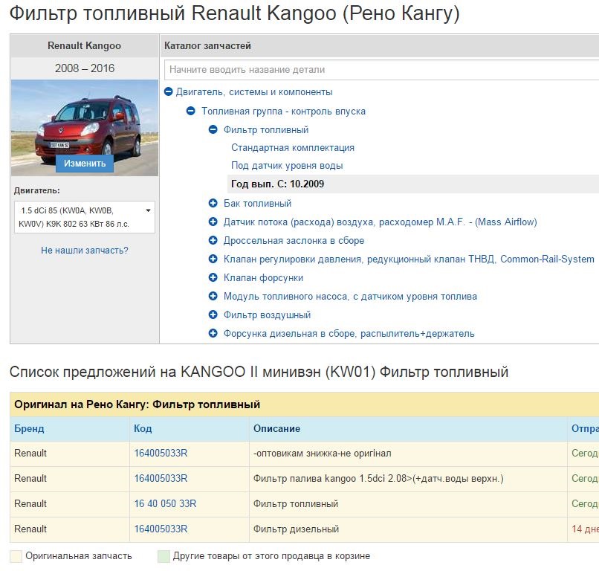599x571 pixels.
Task: Click the Фильтр топливный table description cell
Action: 408,503
